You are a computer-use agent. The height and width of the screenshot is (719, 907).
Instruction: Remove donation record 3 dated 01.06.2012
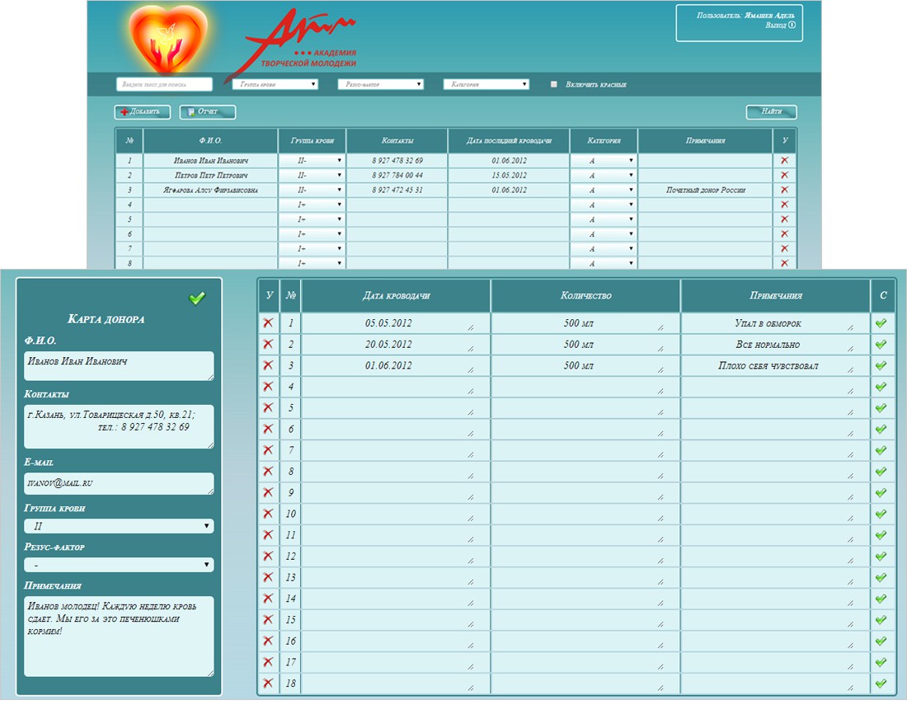[268, 365]
